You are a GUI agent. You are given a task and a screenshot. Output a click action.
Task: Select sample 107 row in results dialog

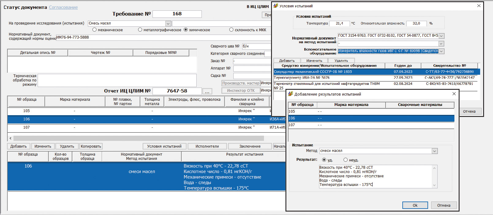pyautogui.click(x=371, y=125)
